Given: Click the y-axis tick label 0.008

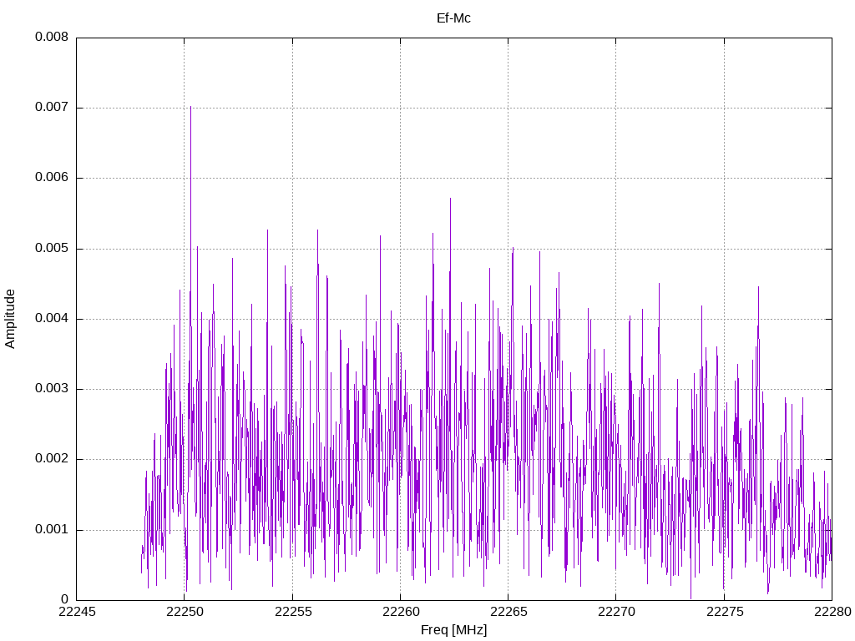Looking at the screenshot, I should pyautogui.click(x=52, y=37).
